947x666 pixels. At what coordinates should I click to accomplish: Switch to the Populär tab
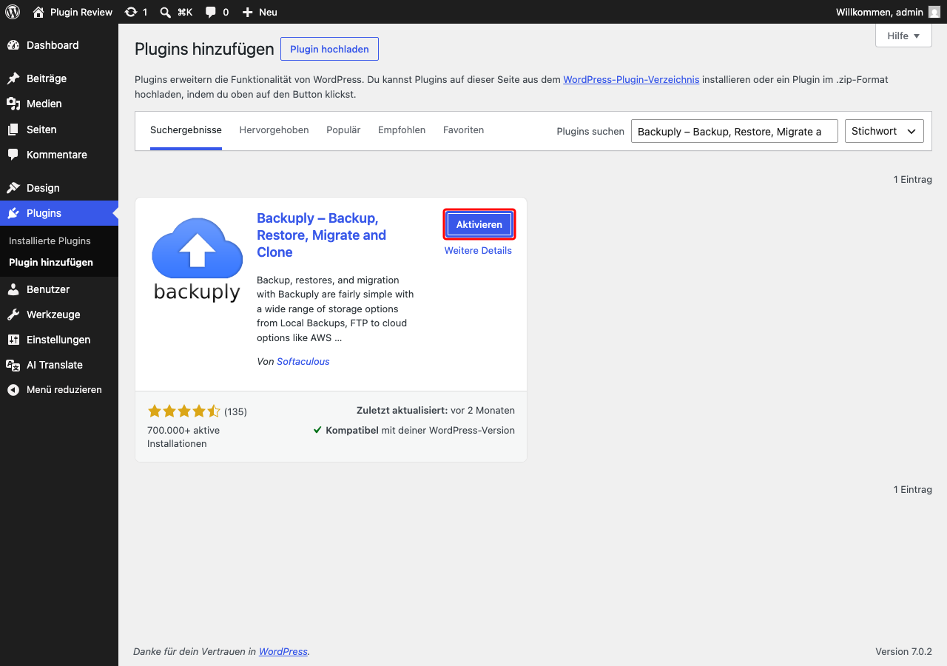click(x=343, y=130)
